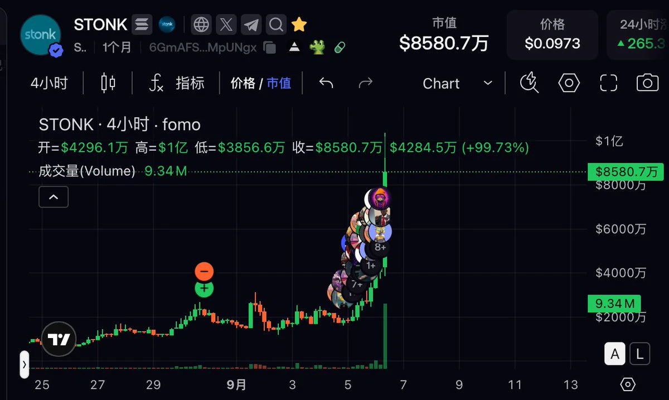
Task: Click the white pyramid icon
Action: tap(295, 47)
